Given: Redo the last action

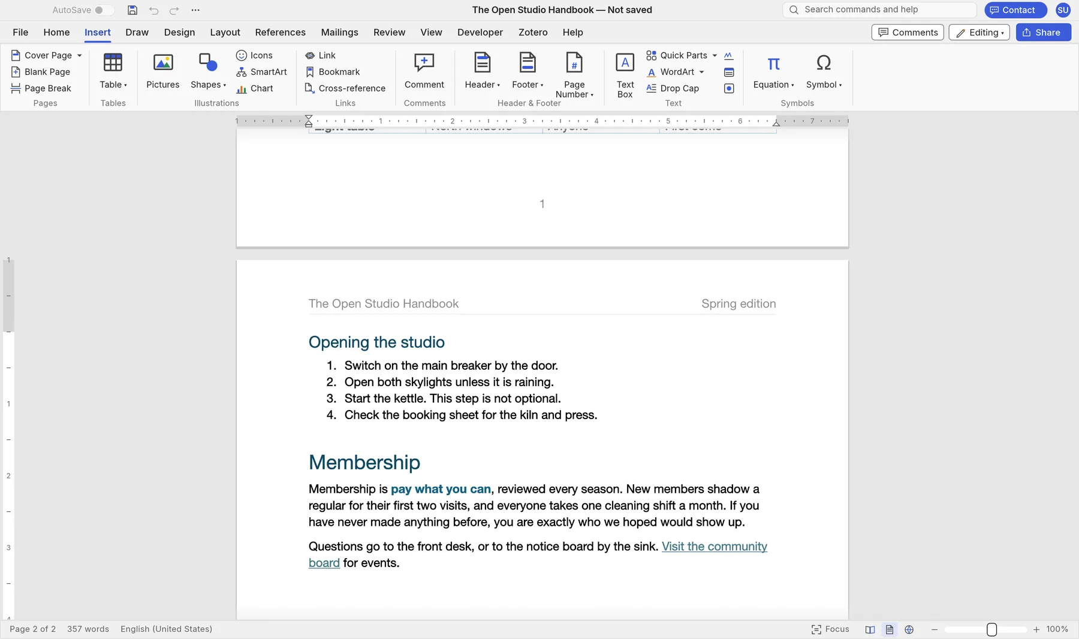Looking at the screenshot, I should click(174, 10).
